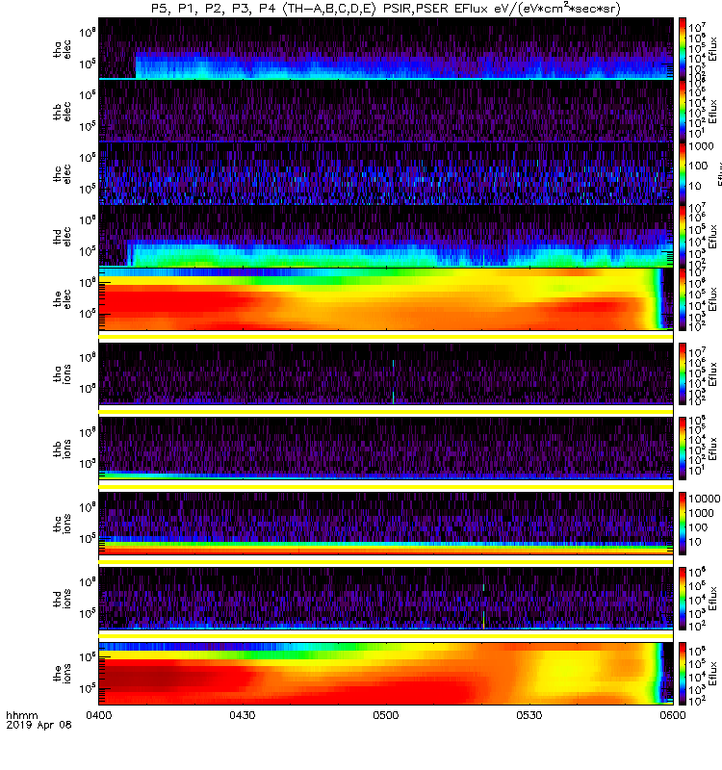Click the color bar beside the elec panel
Viewport: 722px width, 770px height.
click(683, 298)
